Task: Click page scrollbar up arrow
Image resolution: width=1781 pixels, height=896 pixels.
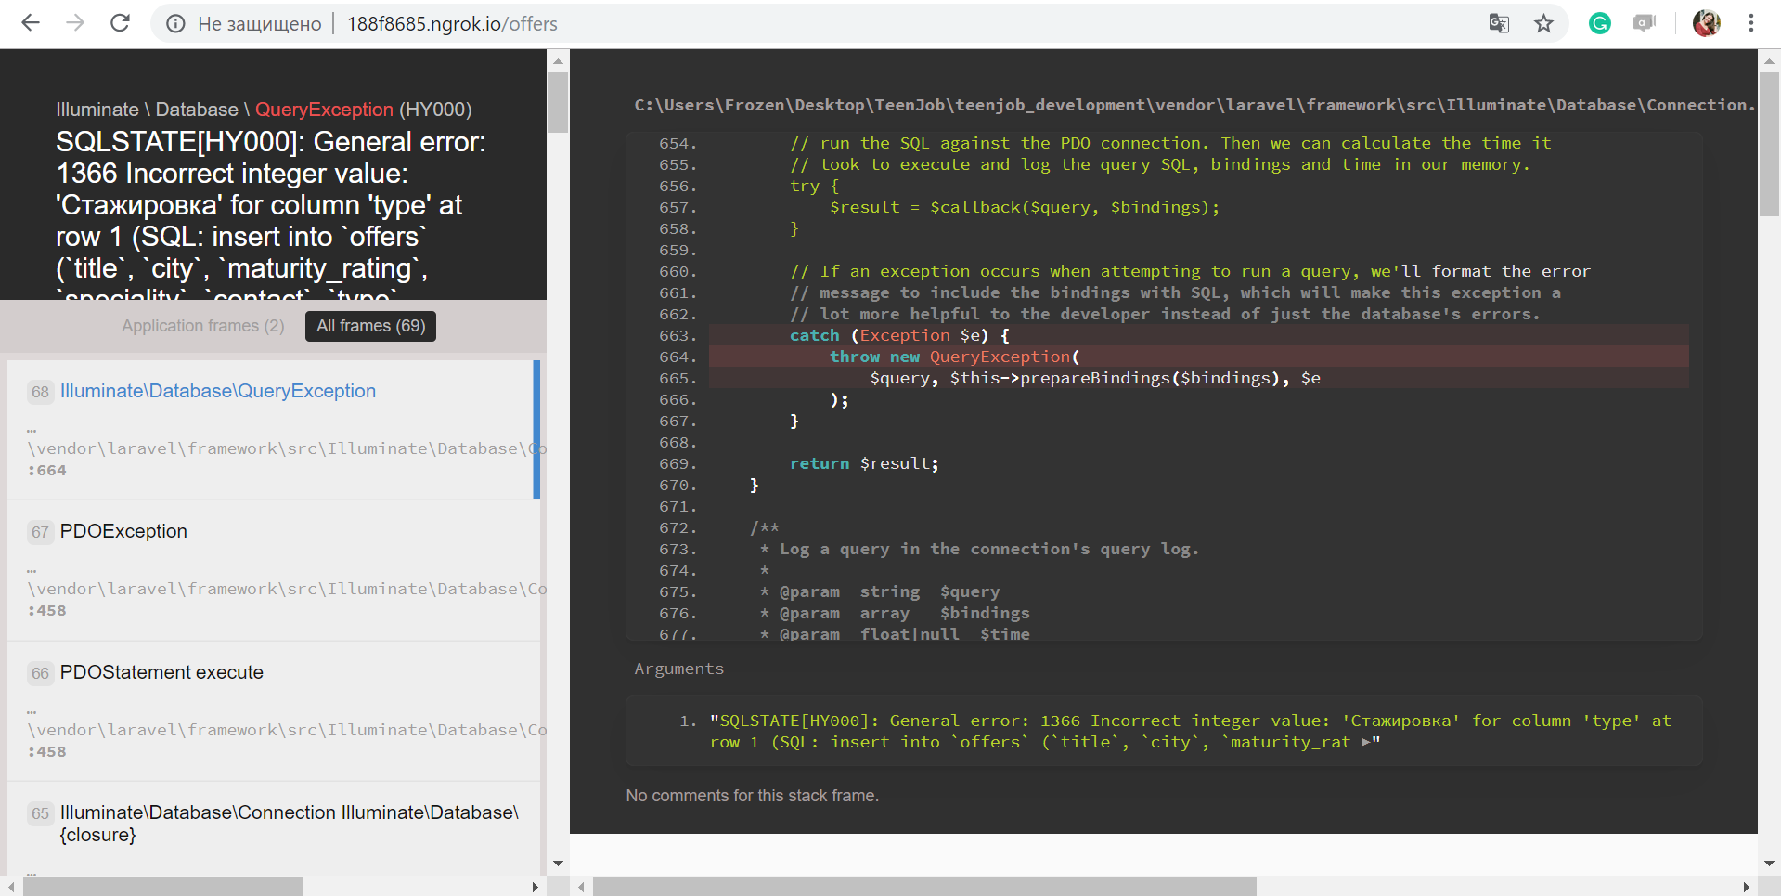Action: (1769, 61)
